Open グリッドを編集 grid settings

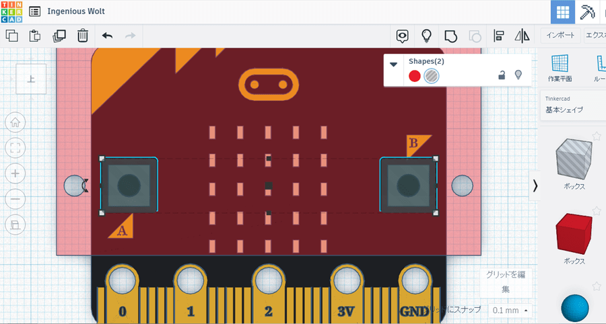506,282
